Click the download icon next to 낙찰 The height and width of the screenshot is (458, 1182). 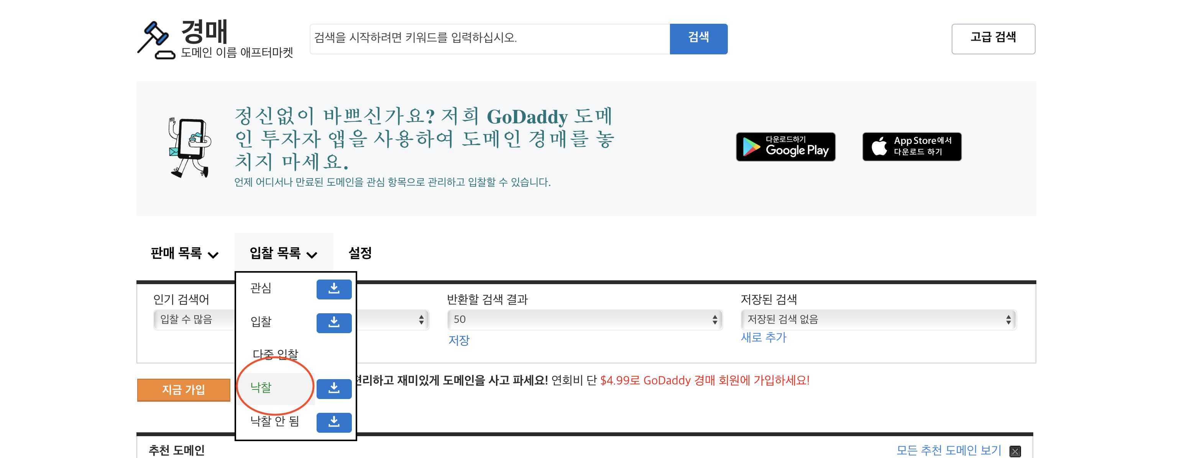[x=333, y=389]
